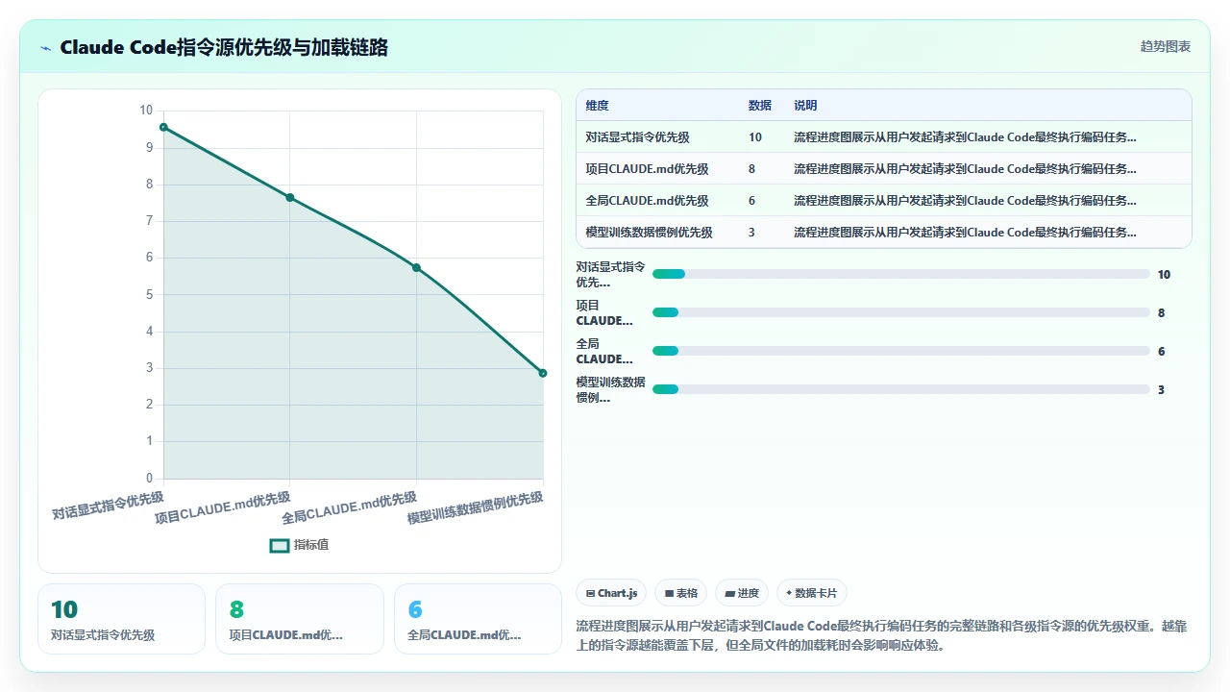
Task: Select the 模型训练数据惯例优先级 table cell
Action: tap(649, 233)
